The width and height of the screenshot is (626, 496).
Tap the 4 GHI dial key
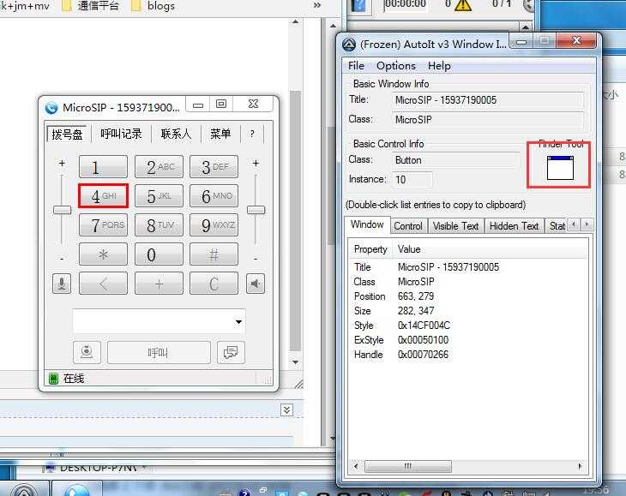tap(104, 196)
